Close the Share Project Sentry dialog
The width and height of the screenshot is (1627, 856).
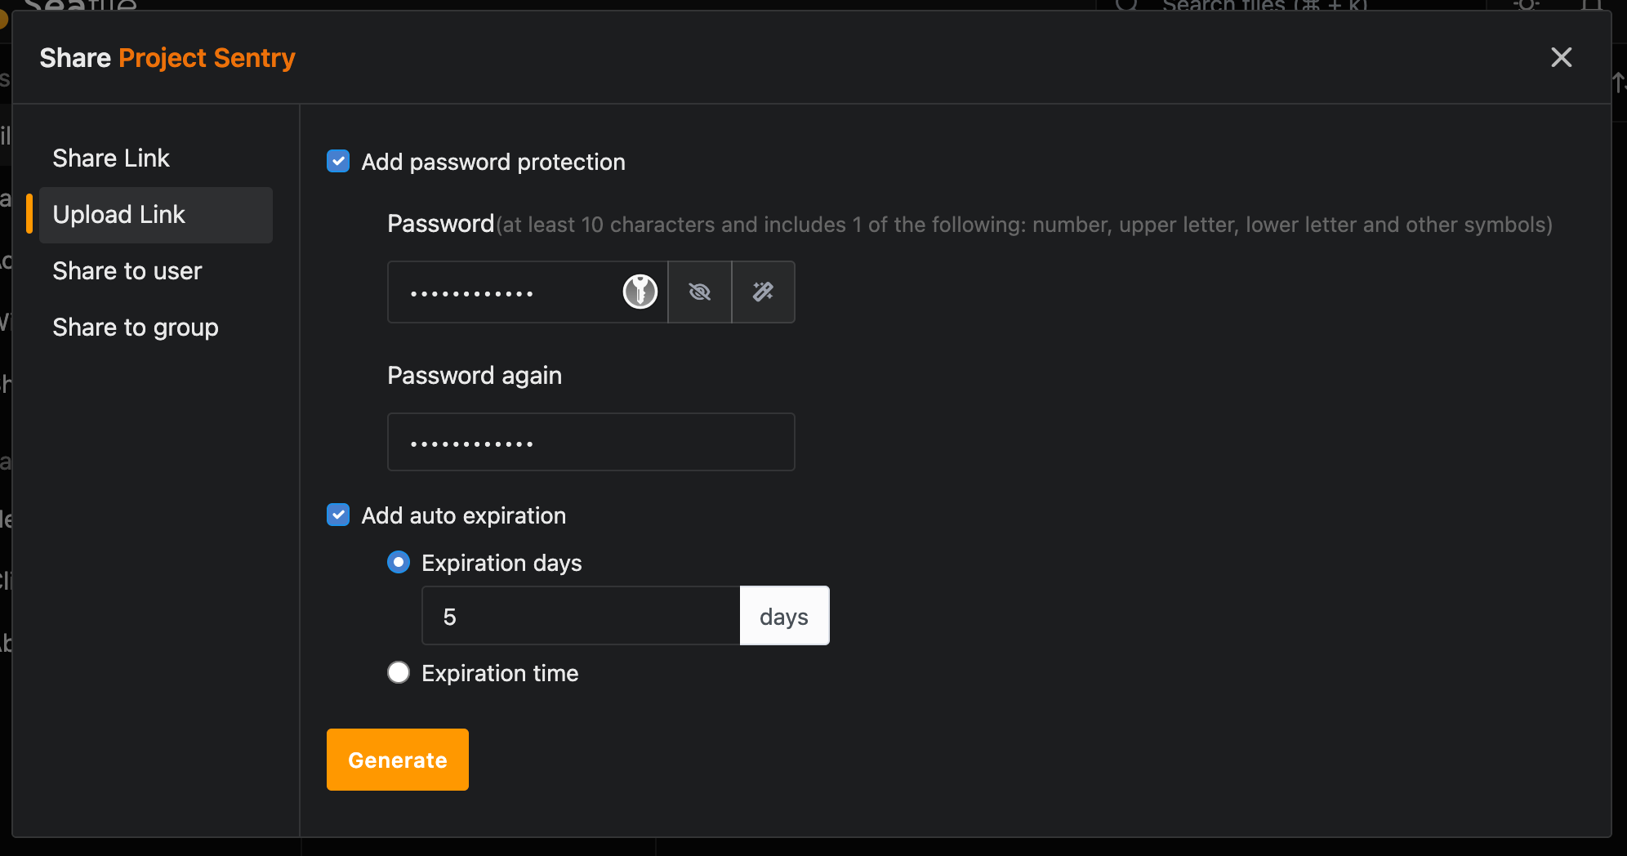(x=1561, y=57)
